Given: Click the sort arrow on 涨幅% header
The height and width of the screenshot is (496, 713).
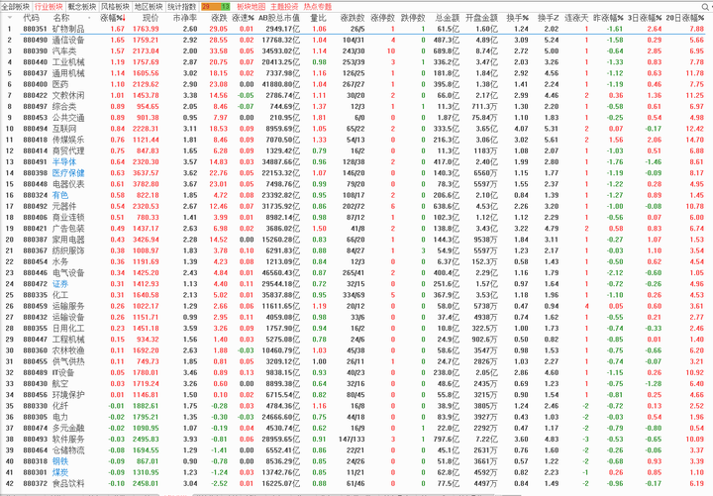Looking at the screenshot, I should pos(127,18).
